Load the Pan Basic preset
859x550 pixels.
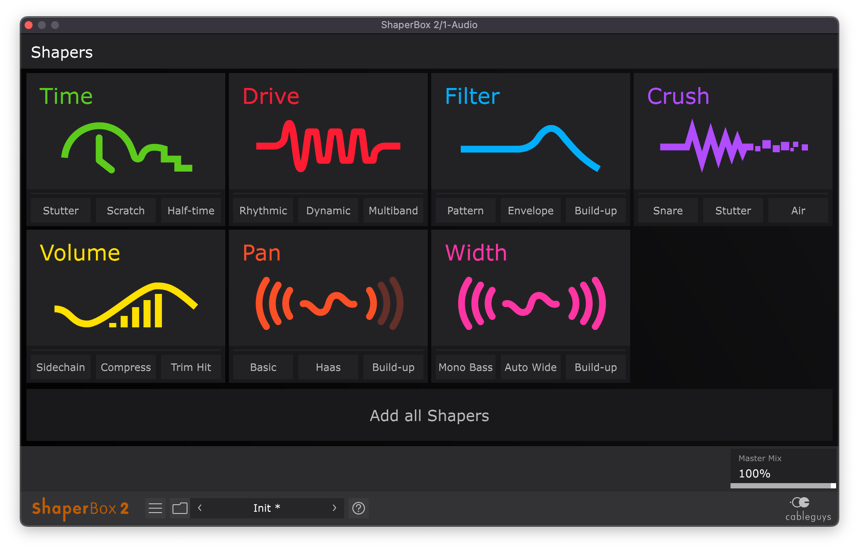pyautogui.click(x=263, y=367)
